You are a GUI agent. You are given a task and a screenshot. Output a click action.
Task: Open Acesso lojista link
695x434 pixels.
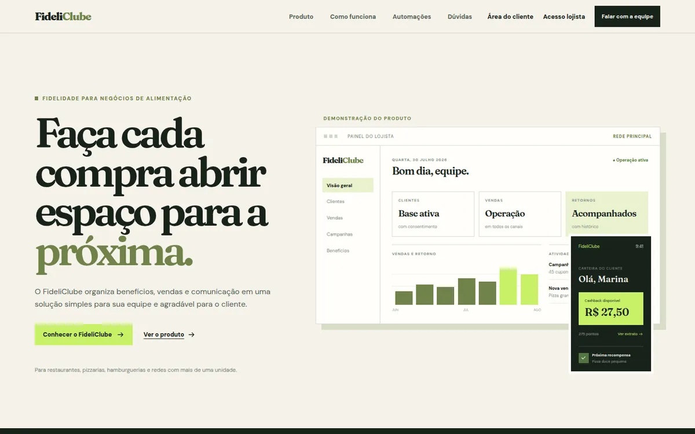pyautogui.click(x=564, y=17)
